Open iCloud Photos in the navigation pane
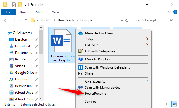This screenshot has height=108, width=179. pos(22,99)
